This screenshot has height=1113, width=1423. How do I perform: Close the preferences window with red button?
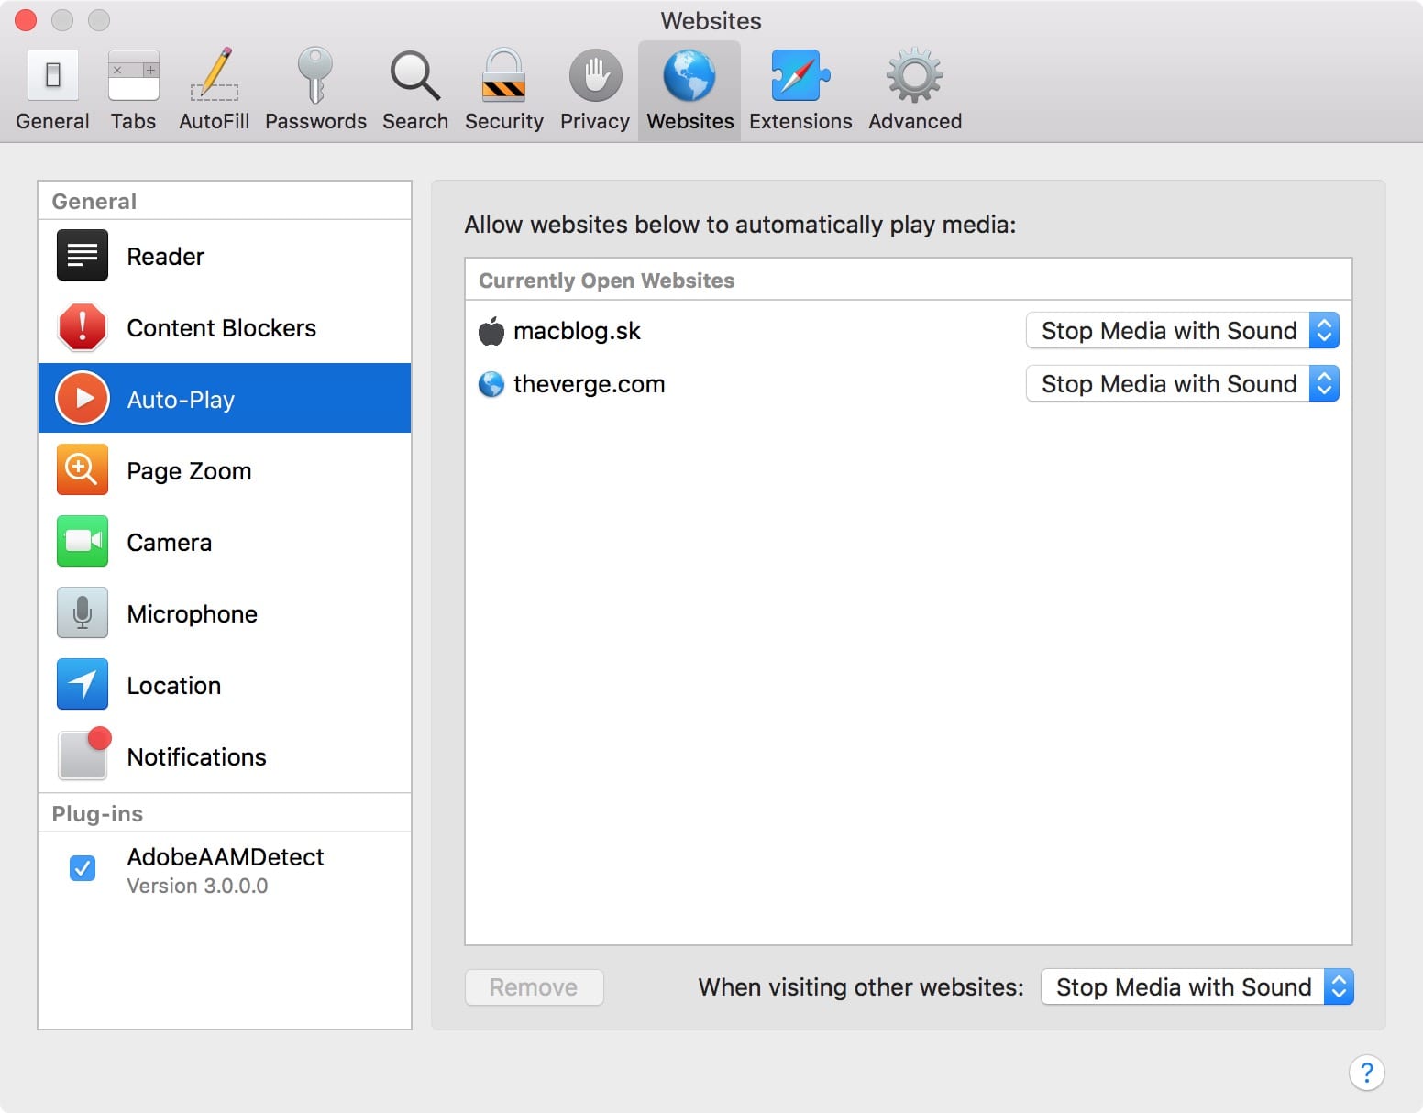pyautogui.click(x=26, y=20)
